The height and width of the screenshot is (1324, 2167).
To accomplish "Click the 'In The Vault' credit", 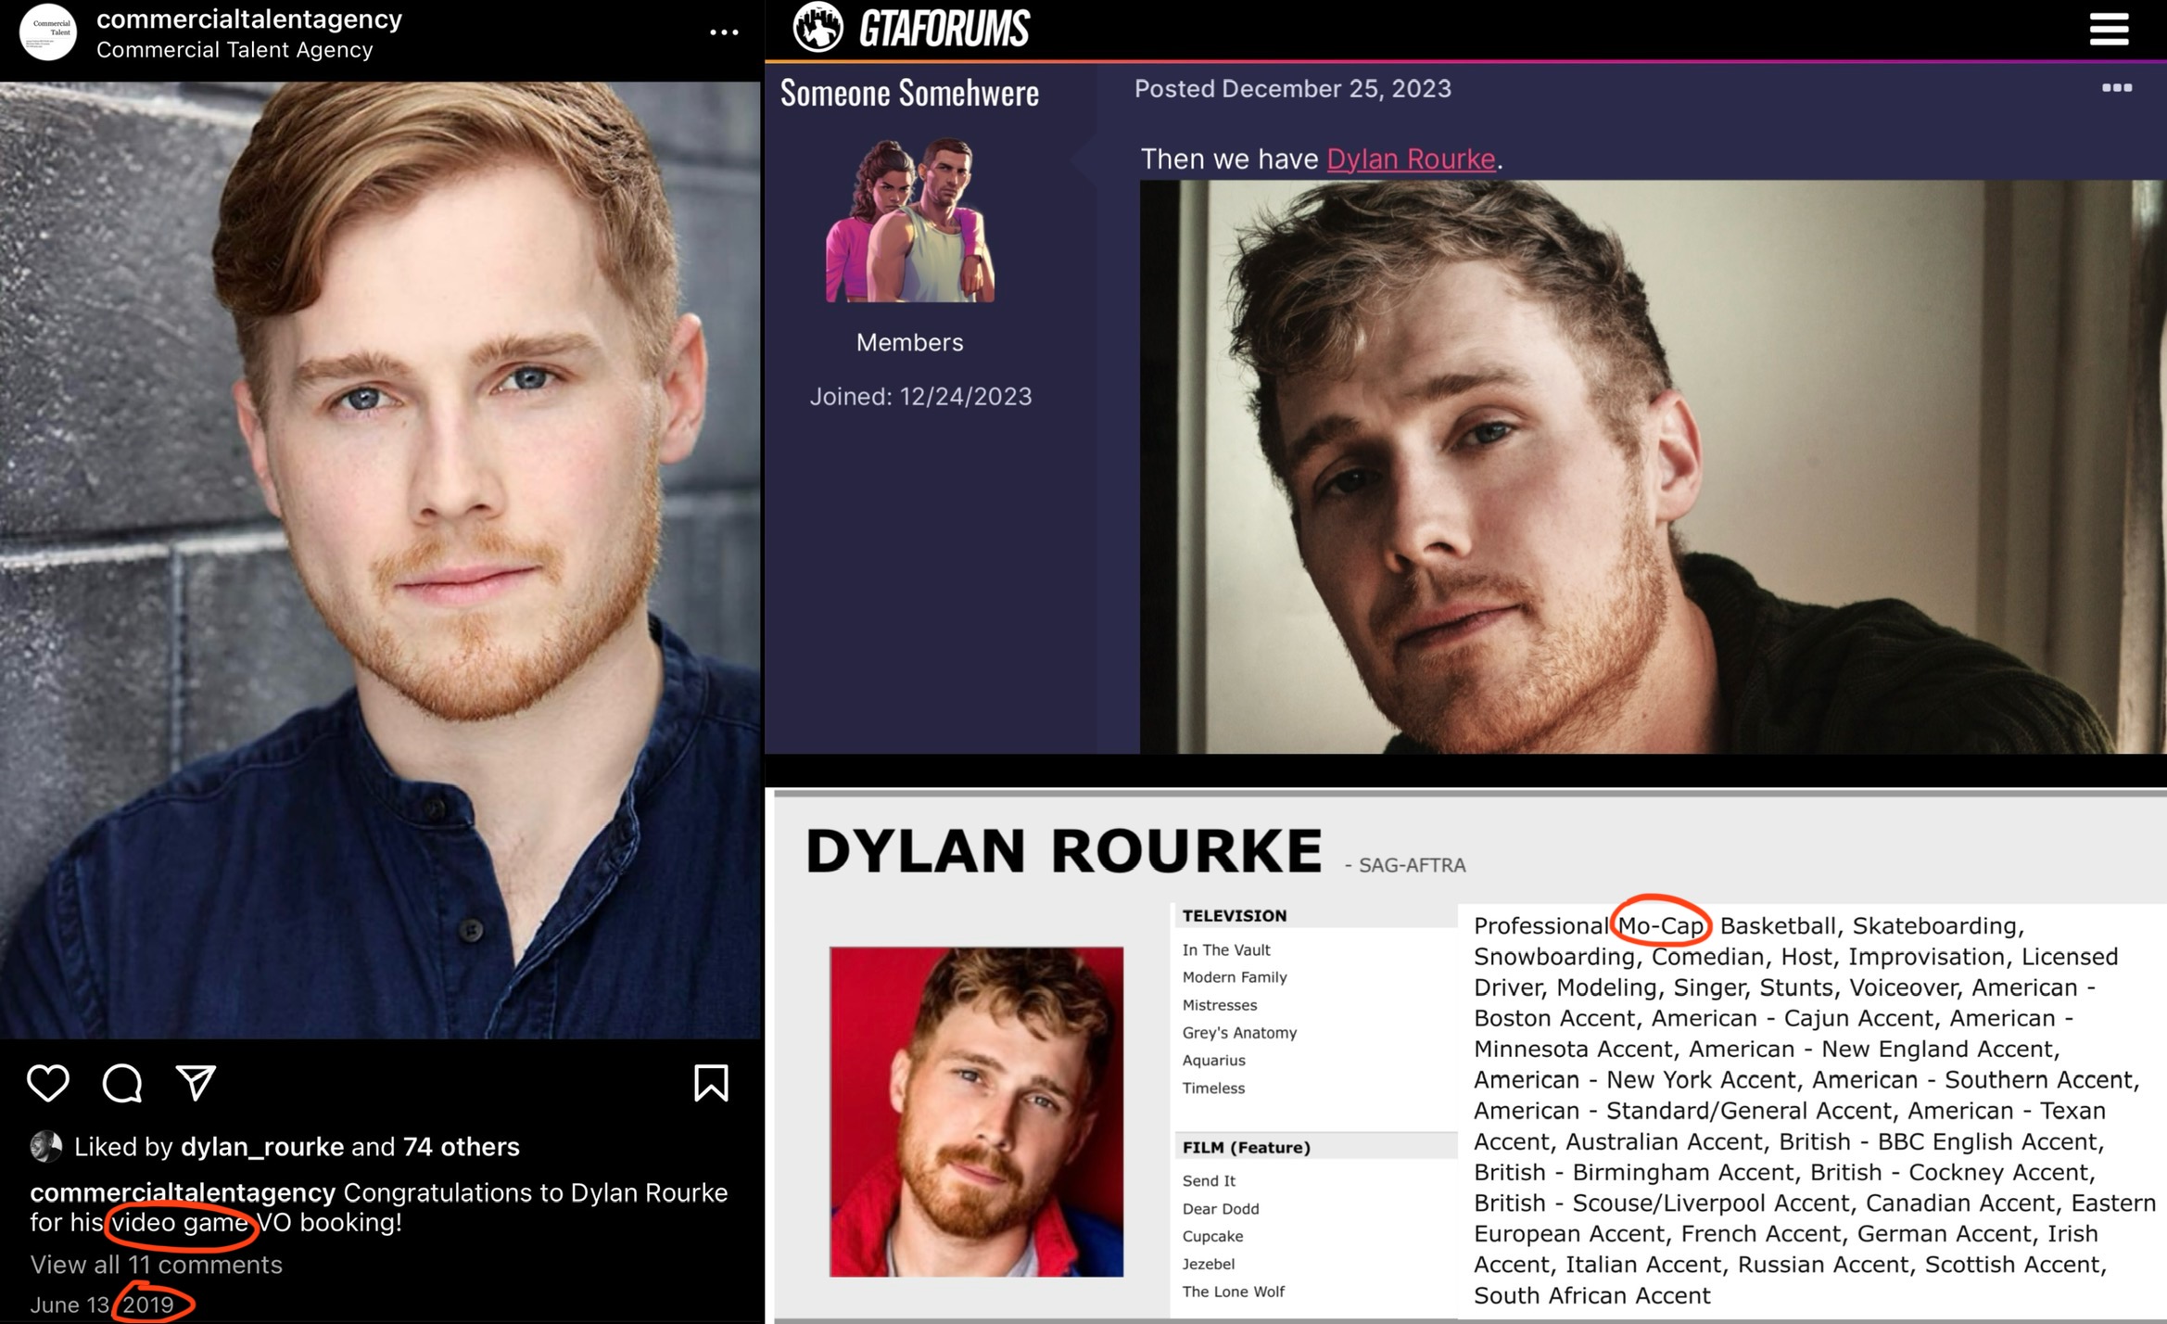I will pyautogui.click(x=1226, y=950).
